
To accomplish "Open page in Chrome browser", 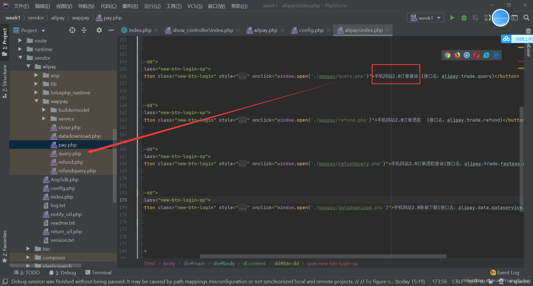I will [x=447, y=55].
